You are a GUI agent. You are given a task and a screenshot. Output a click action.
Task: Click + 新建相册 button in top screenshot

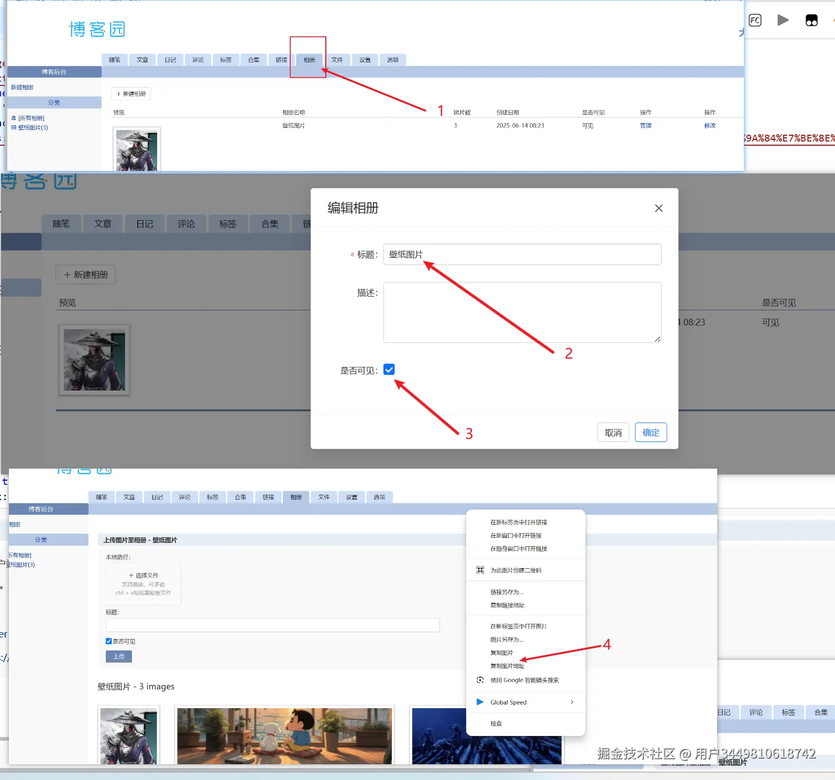pyautogui.click(x=131, y=94)
